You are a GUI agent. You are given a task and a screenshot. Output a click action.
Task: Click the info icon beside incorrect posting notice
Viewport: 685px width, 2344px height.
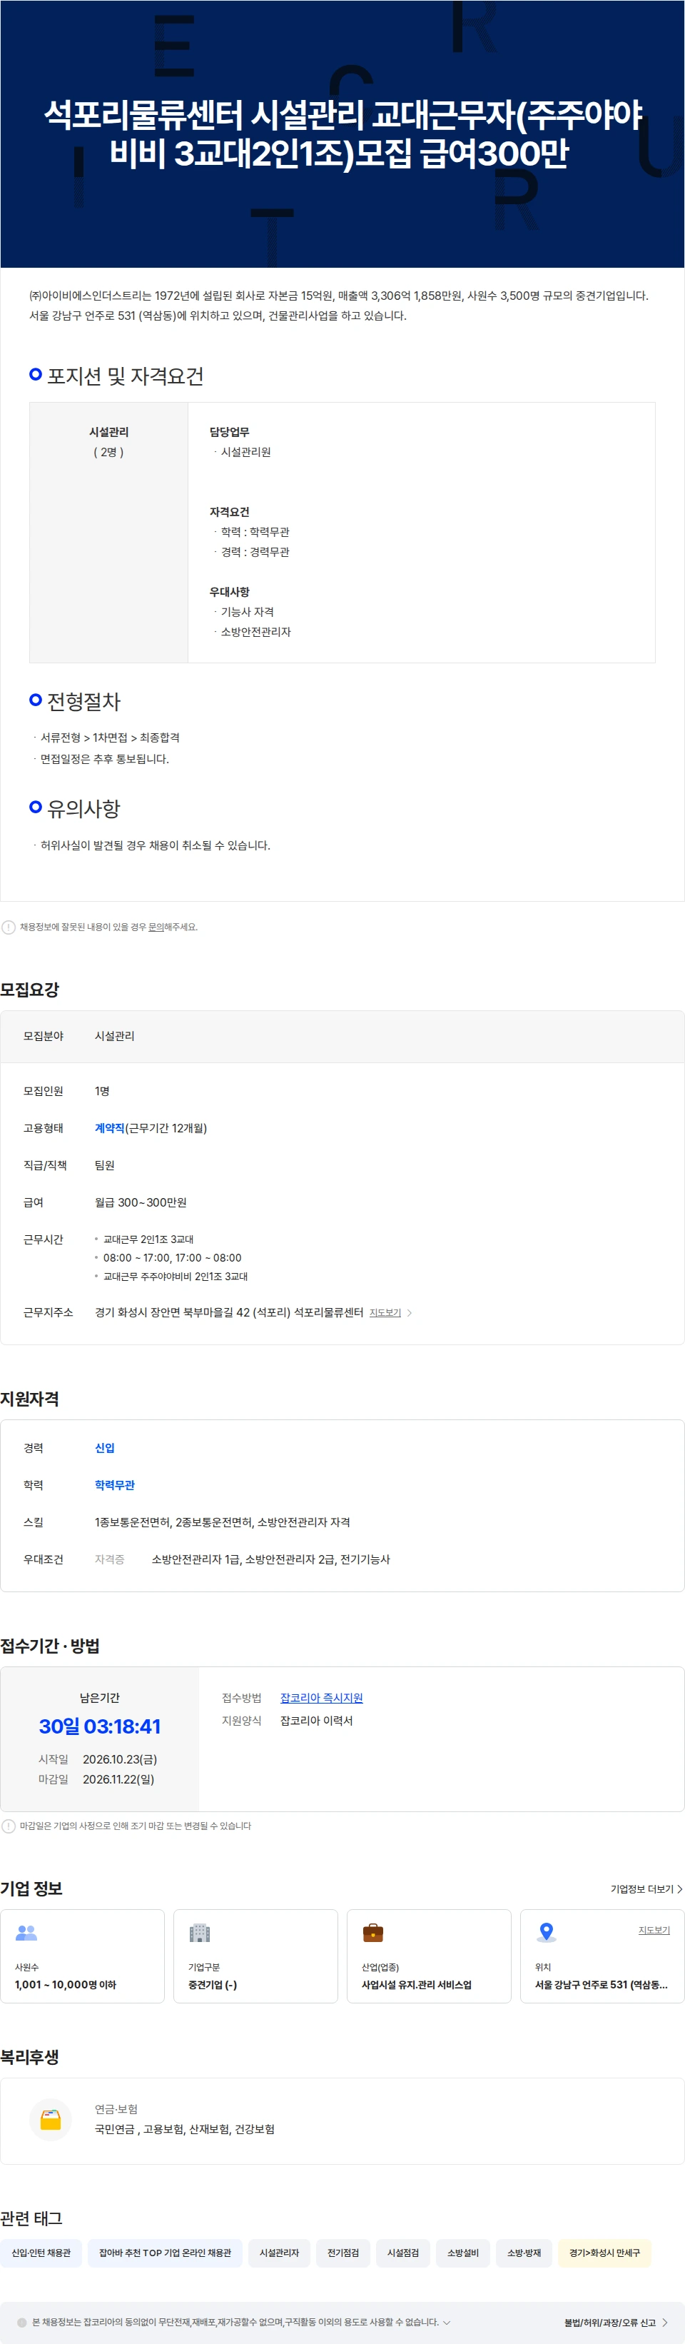coord(8,926)
